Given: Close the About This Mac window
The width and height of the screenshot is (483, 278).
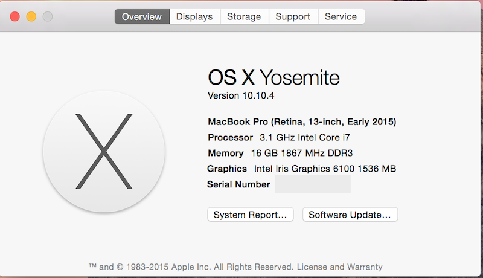Looking at the screenshot, I should (14, 16).
